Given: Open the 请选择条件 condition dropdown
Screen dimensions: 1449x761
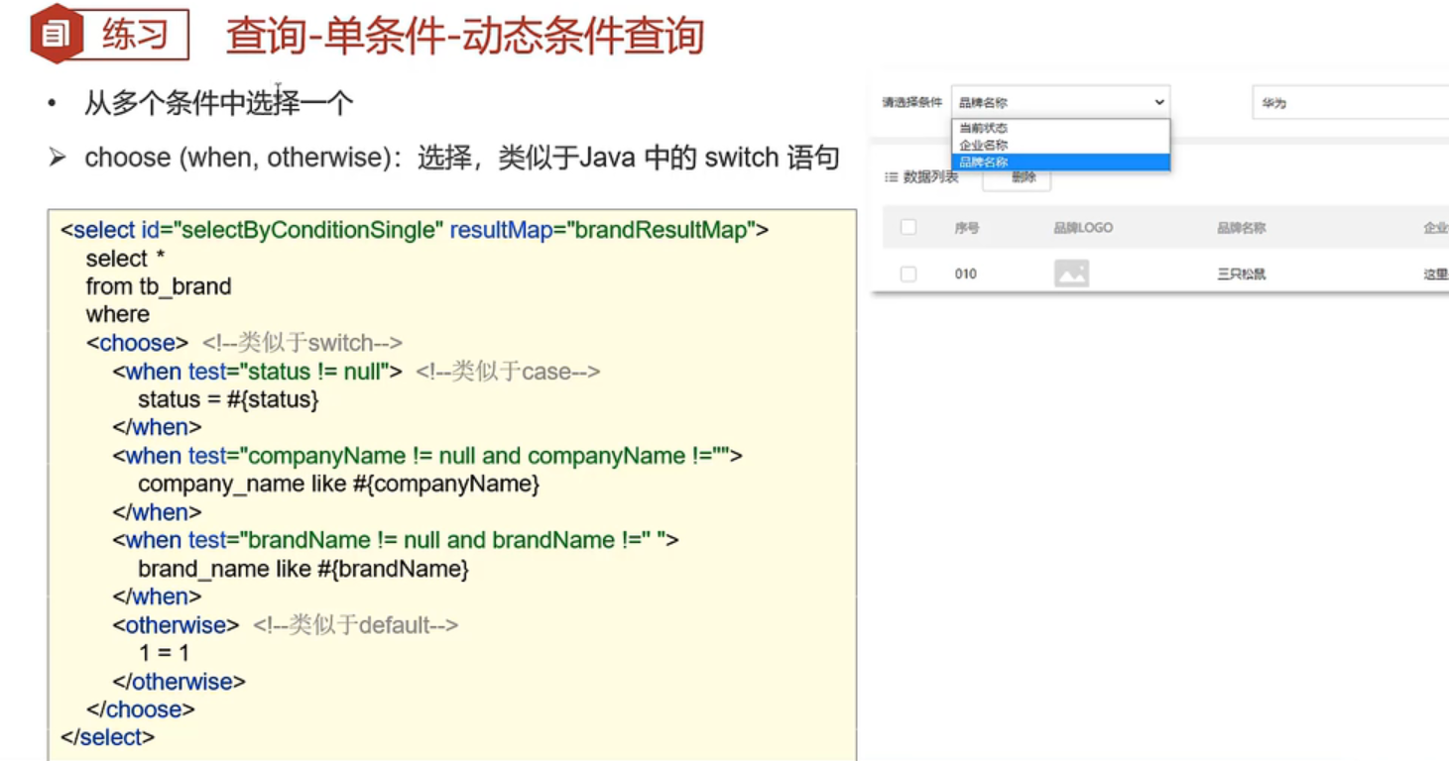Looking at the screenshot, I should (1060, 102).
